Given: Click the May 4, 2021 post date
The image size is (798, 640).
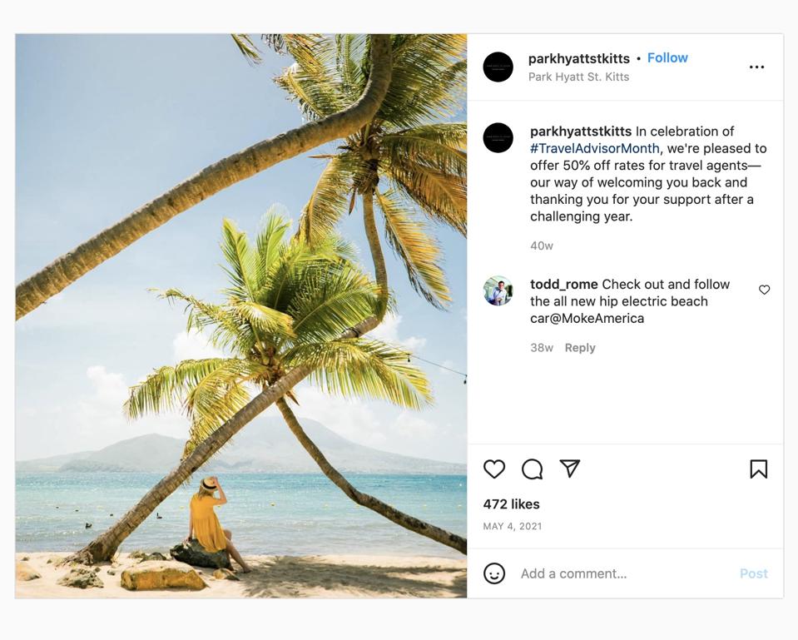Looking at the screenshot, I should [512, 526].
